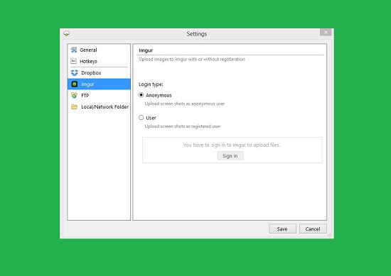
Task: Click the Sign In button
Action: (x=230, y=156)
